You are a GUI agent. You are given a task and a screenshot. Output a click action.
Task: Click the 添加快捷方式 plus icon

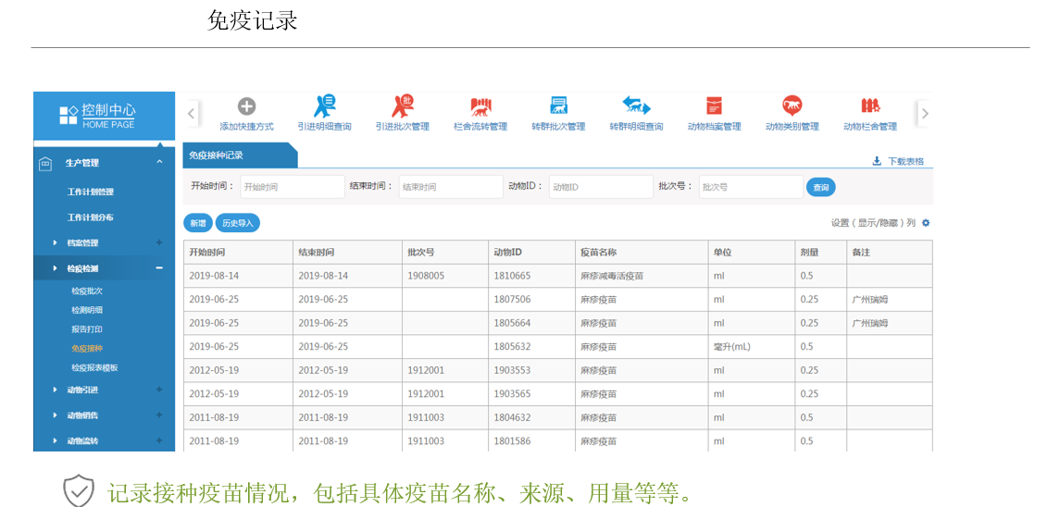(247, 105)
